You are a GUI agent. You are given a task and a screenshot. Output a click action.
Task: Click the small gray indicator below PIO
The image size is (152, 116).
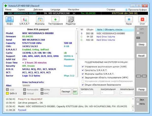[x=138, y=38]
